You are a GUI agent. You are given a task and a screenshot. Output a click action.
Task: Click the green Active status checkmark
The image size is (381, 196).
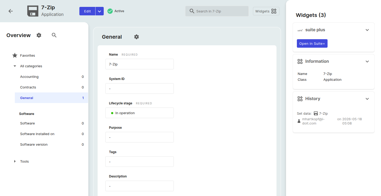(110, 11)
